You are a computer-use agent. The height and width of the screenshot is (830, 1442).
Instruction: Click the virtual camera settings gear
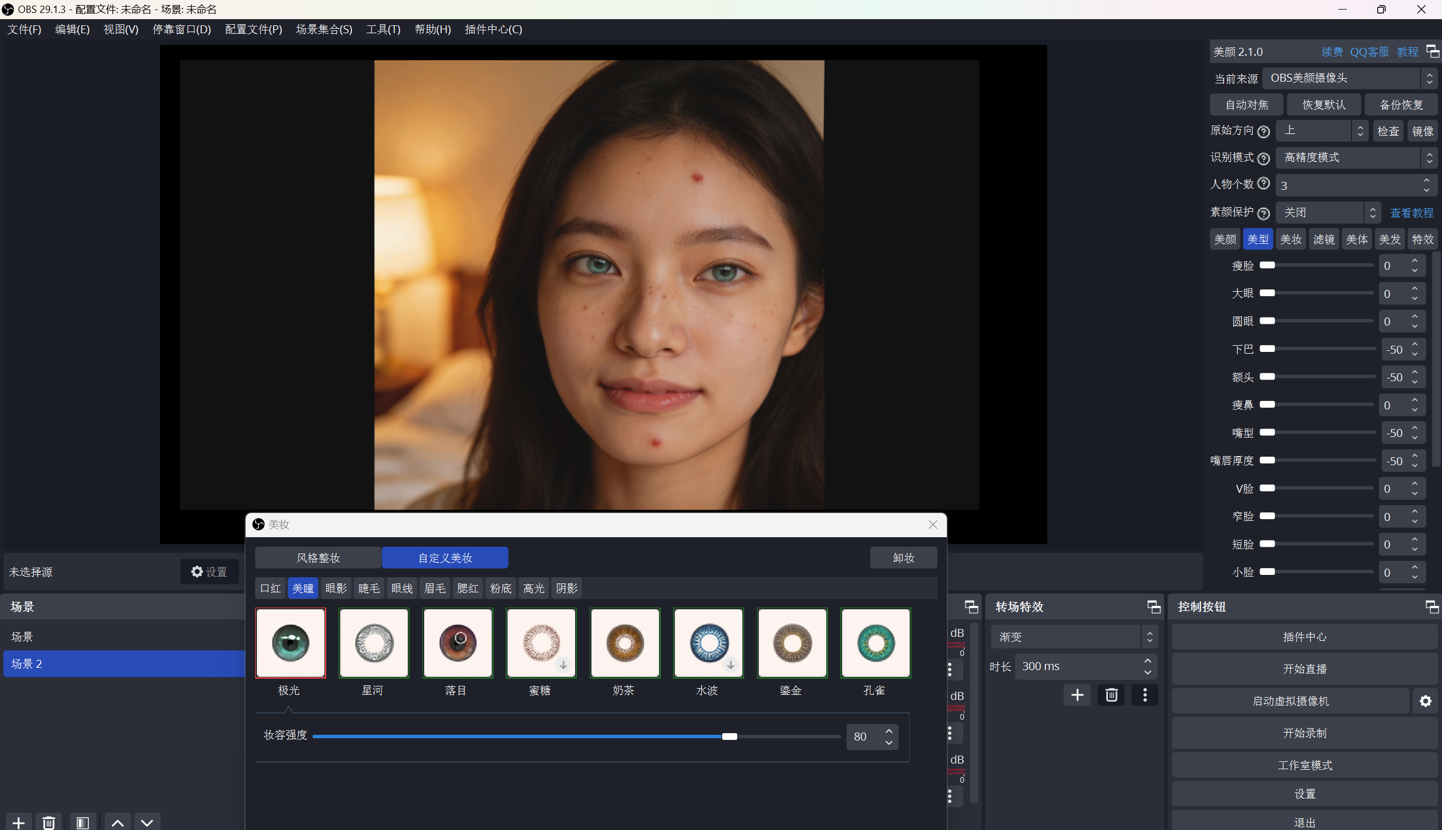point(1425,701)
